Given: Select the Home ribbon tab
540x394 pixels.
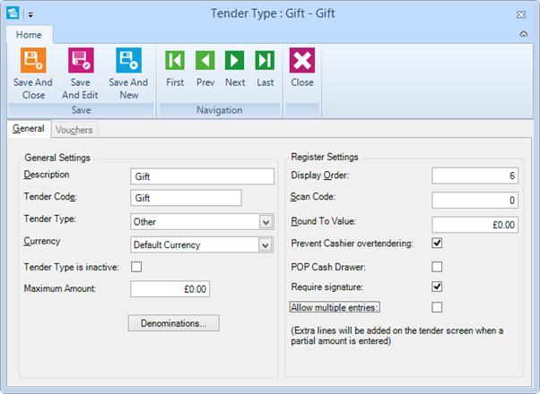Looking at the screenshot, I should [29, 35].
